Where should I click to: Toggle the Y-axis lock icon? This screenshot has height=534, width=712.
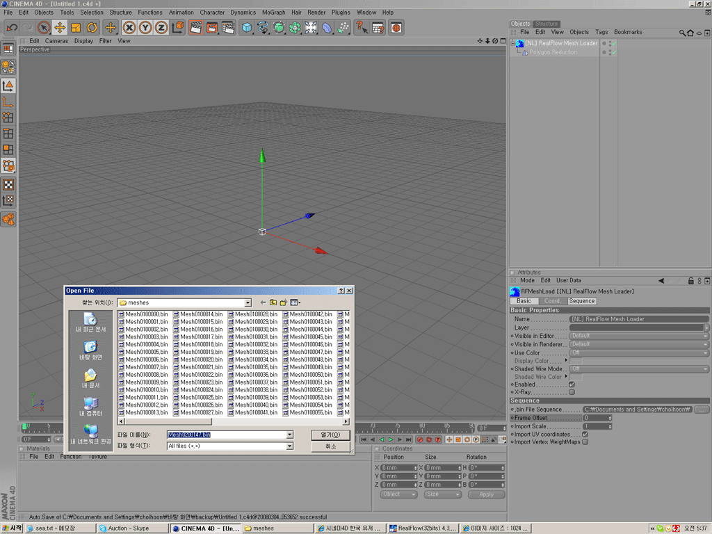(145, 28)
